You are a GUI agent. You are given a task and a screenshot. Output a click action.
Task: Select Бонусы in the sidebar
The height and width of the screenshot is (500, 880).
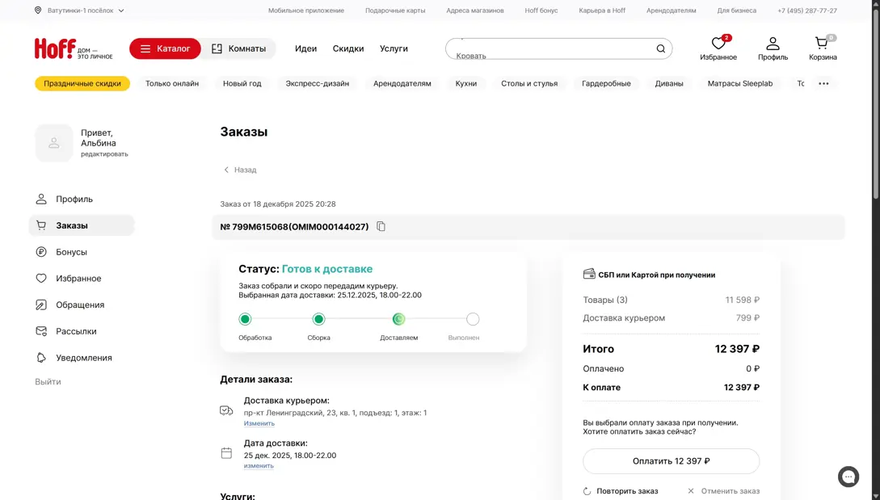pos(71,252)
